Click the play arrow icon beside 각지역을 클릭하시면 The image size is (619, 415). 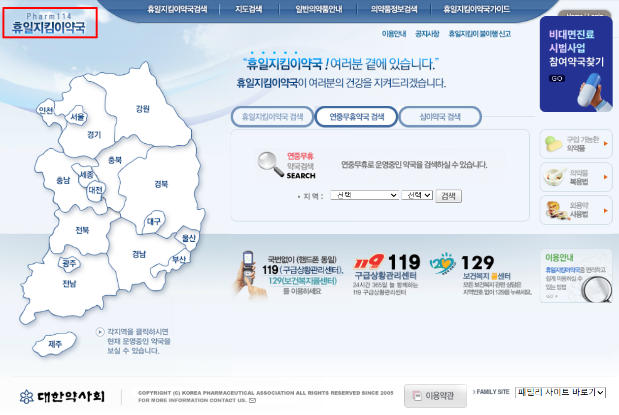click(100, 332)
